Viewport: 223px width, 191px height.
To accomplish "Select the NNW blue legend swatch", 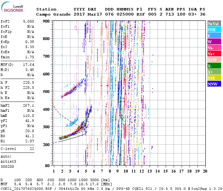I will (x=214, y=84).
